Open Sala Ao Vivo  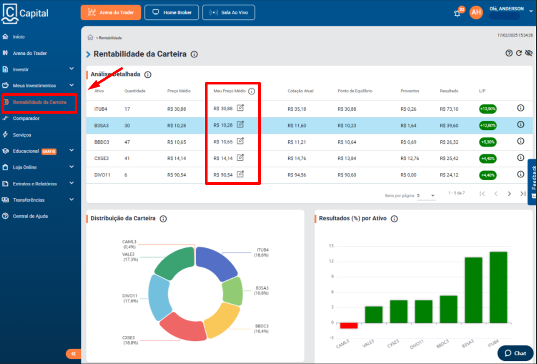pos(229,13)
